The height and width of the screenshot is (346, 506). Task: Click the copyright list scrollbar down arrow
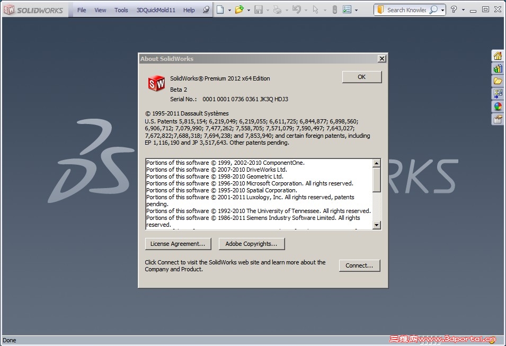tap(377, 225)
